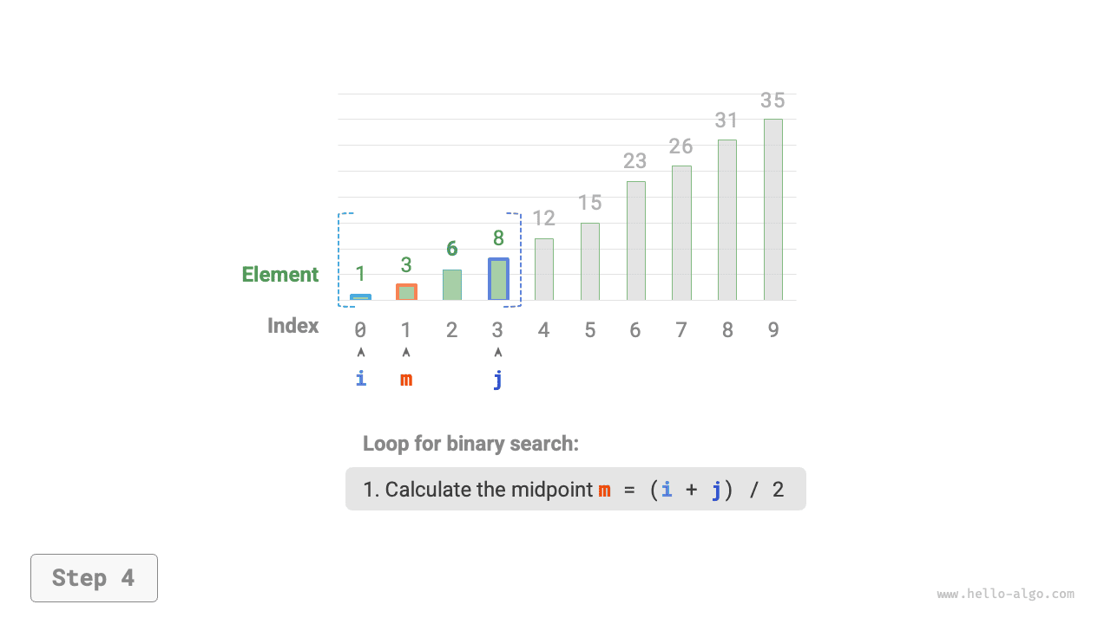This screenshot has width=1111, height=624.
Task: Select the blue-outlined bar with value 8
Action: [x=497, y=279]
